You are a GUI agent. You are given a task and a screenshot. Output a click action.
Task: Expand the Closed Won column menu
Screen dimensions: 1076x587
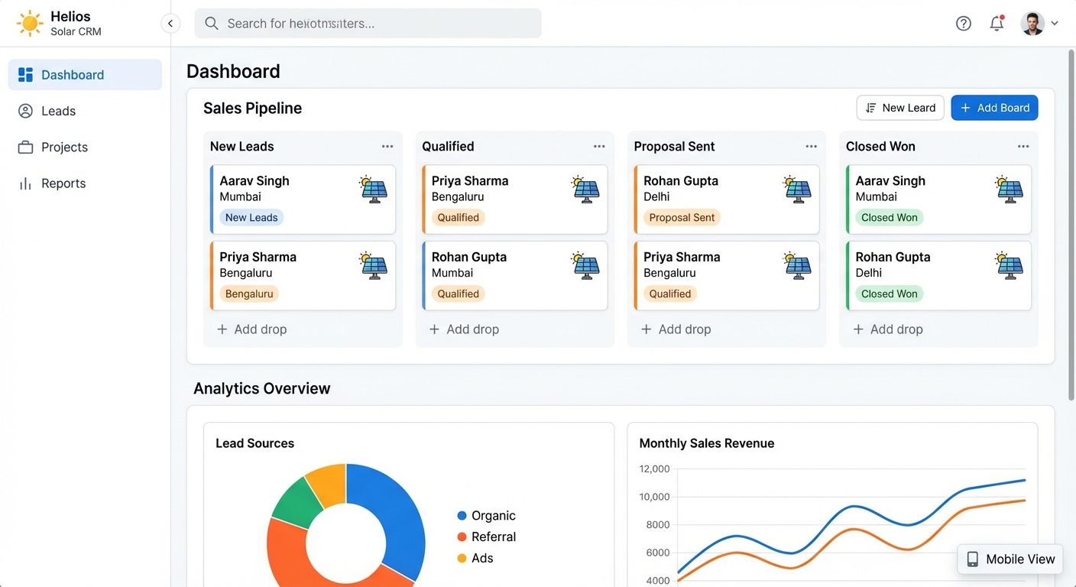tap(1023, 146)
